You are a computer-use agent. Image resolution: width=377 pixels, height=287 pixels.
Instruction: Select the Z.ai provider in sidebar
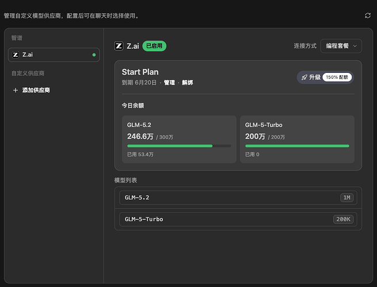(x=54, y=55)
